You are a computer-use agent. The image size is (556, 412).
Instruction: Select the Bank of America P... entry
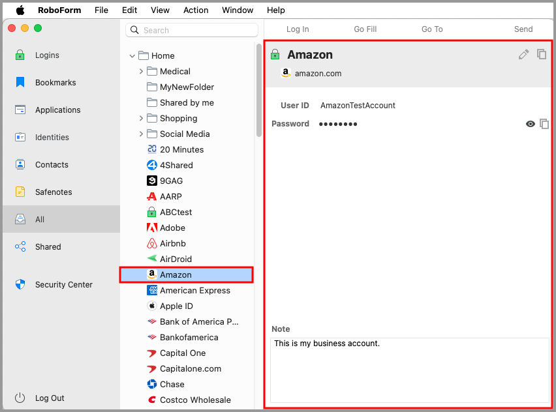(199, 321)
